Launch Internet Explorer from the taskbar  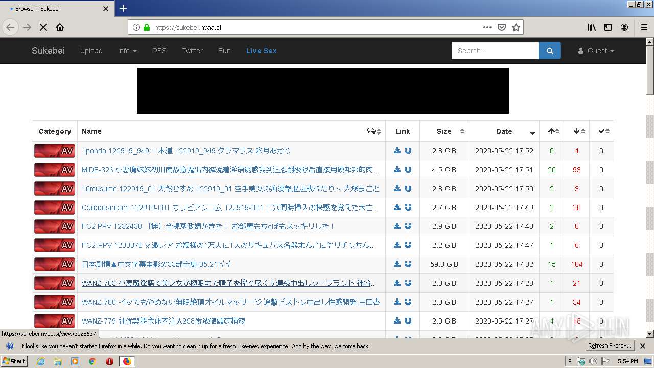point(40,361)
